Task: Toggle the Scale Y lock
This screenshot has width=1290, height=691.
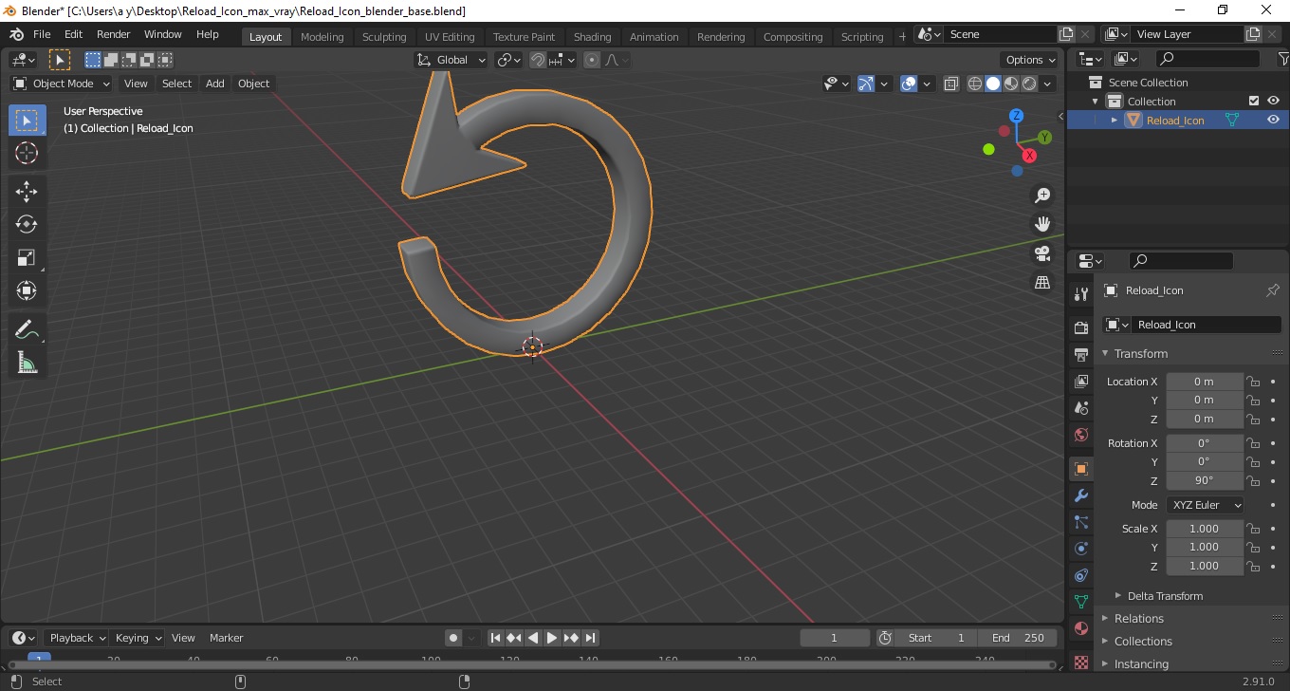Action: (x=1253, y=547)
